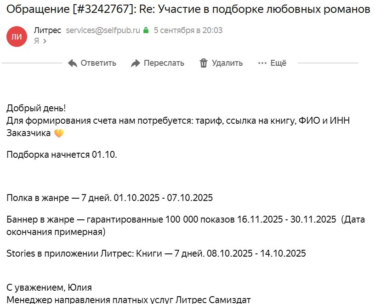The height and width of the screenshot is (304, 375).
Task: Click the С уважением, Юлия signature
Action: 49,288
